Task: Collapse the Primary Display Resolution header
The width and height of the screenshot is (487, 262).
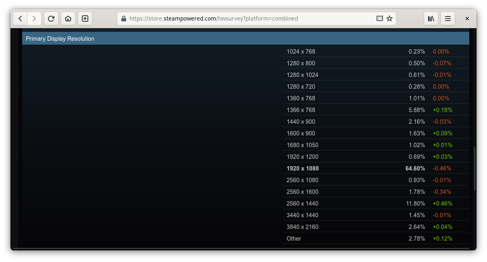Action: (x=245, y=39)
